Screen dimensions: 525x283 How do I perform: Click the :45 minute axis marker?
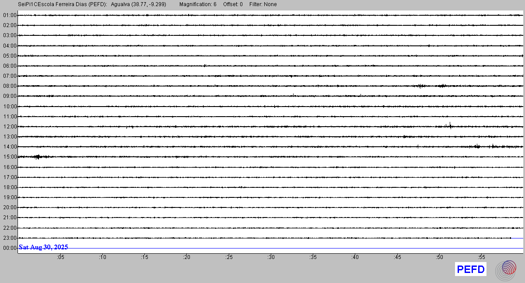(397, 257)
